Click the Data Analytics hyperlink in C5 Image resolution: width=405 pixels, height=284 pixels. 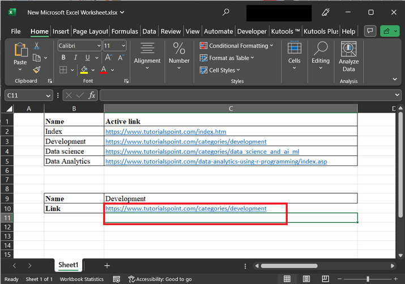click(x=216, y=162)
